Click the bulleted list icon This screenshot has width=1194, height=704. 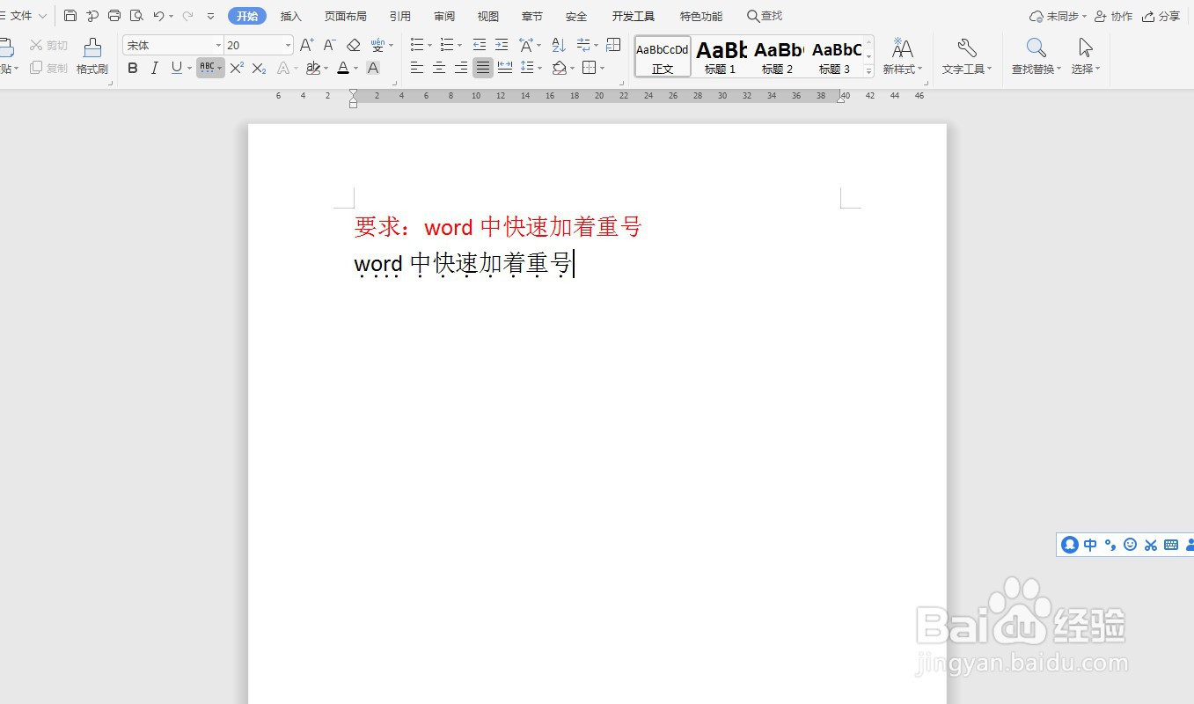click(x=417, y=45)
